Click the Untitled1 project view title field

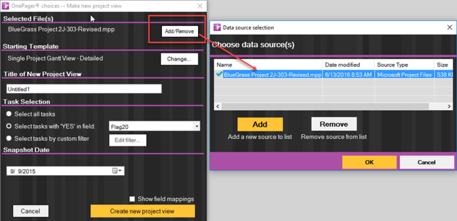(84, 89)
